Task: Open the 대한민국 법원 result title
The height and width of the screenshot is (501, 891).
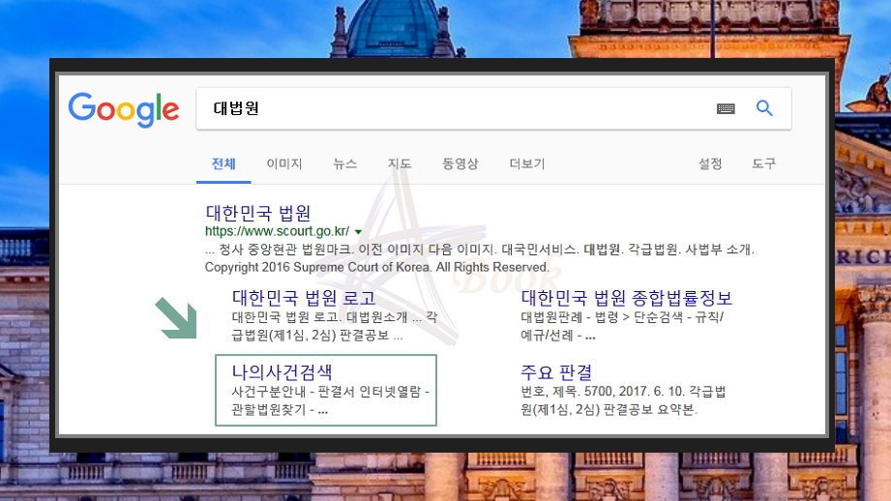Action: [x=258, y=213]
